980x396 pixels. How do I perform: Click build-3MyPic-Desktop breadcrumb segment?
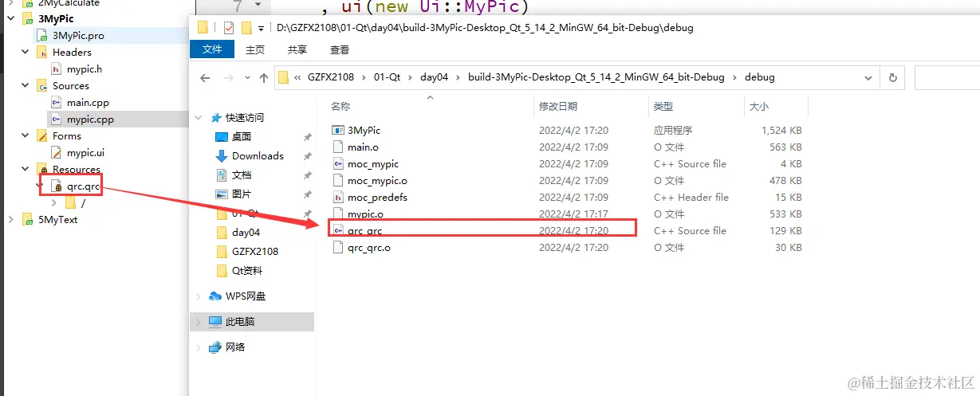tap(596, 78)
